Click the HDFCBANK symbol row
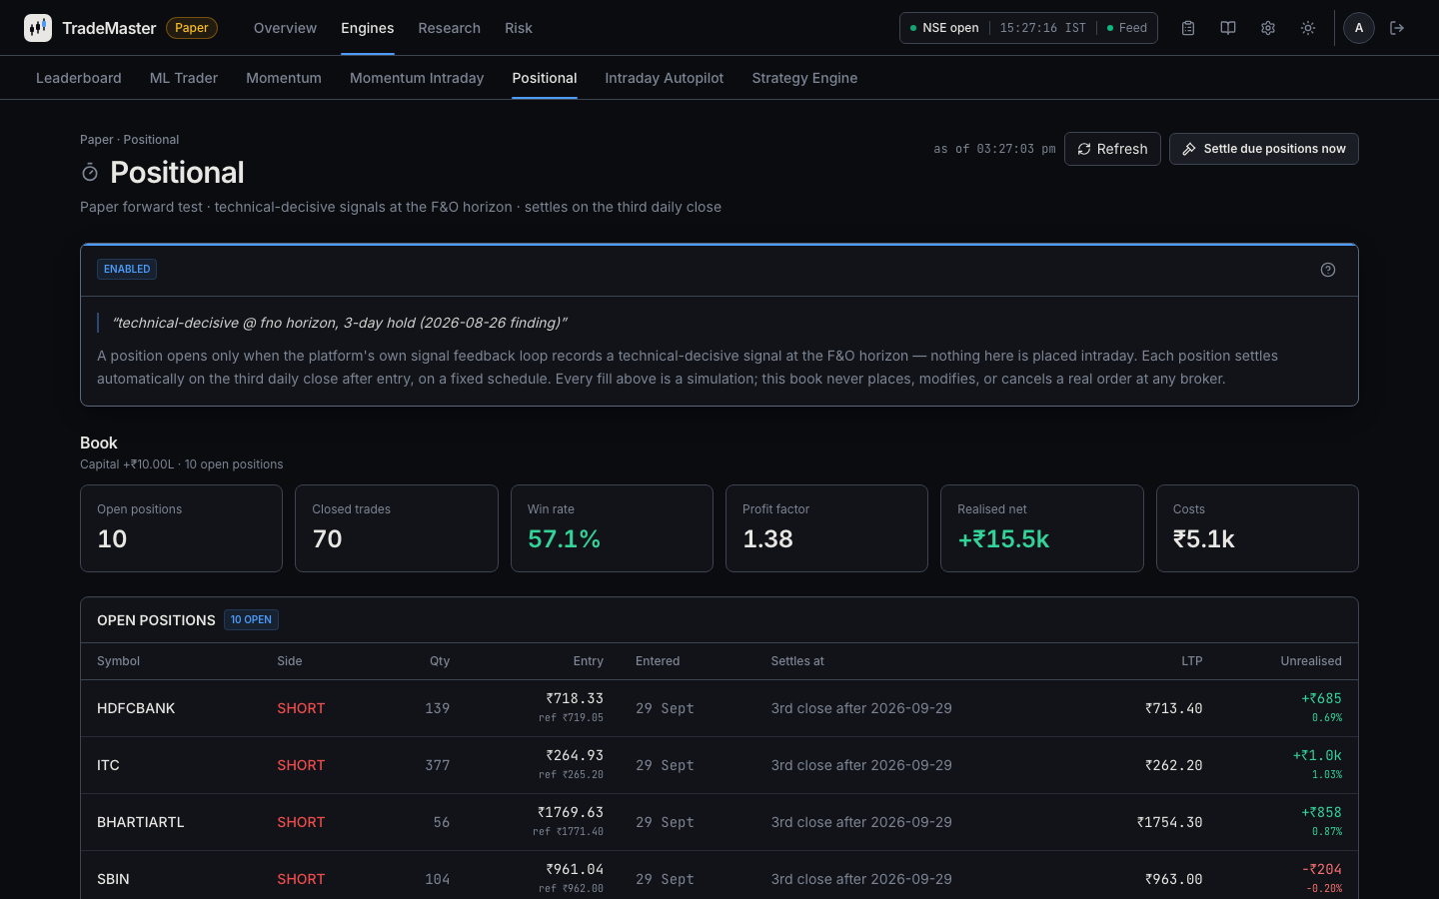This screenshot has width=1439, height=899. (x=719, y=708)
